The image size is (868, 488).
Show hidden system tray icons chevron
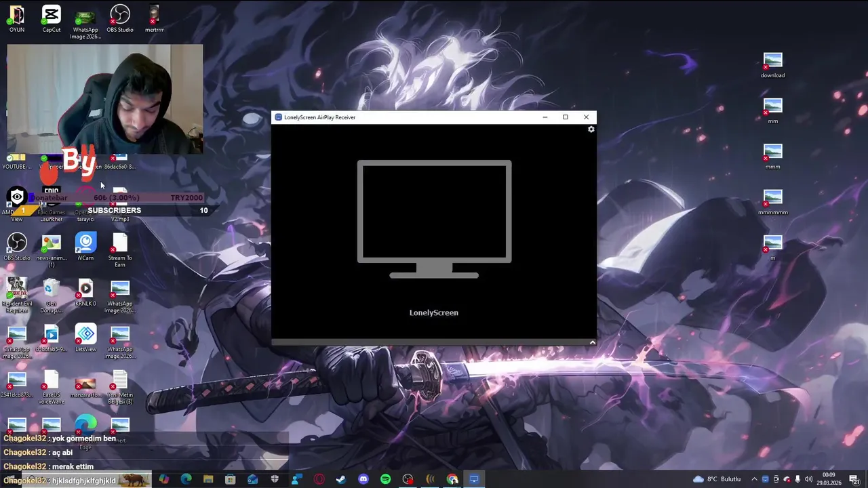pos(754,479)
